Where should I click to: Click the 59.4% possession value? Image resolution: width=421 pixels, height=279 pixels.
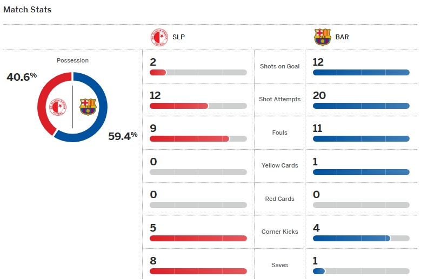click(x=123, y=136)
